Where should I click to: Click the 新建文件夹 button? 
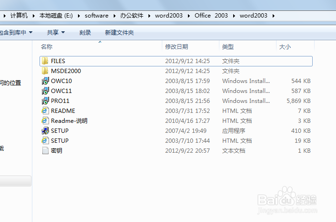coord(119,32)
